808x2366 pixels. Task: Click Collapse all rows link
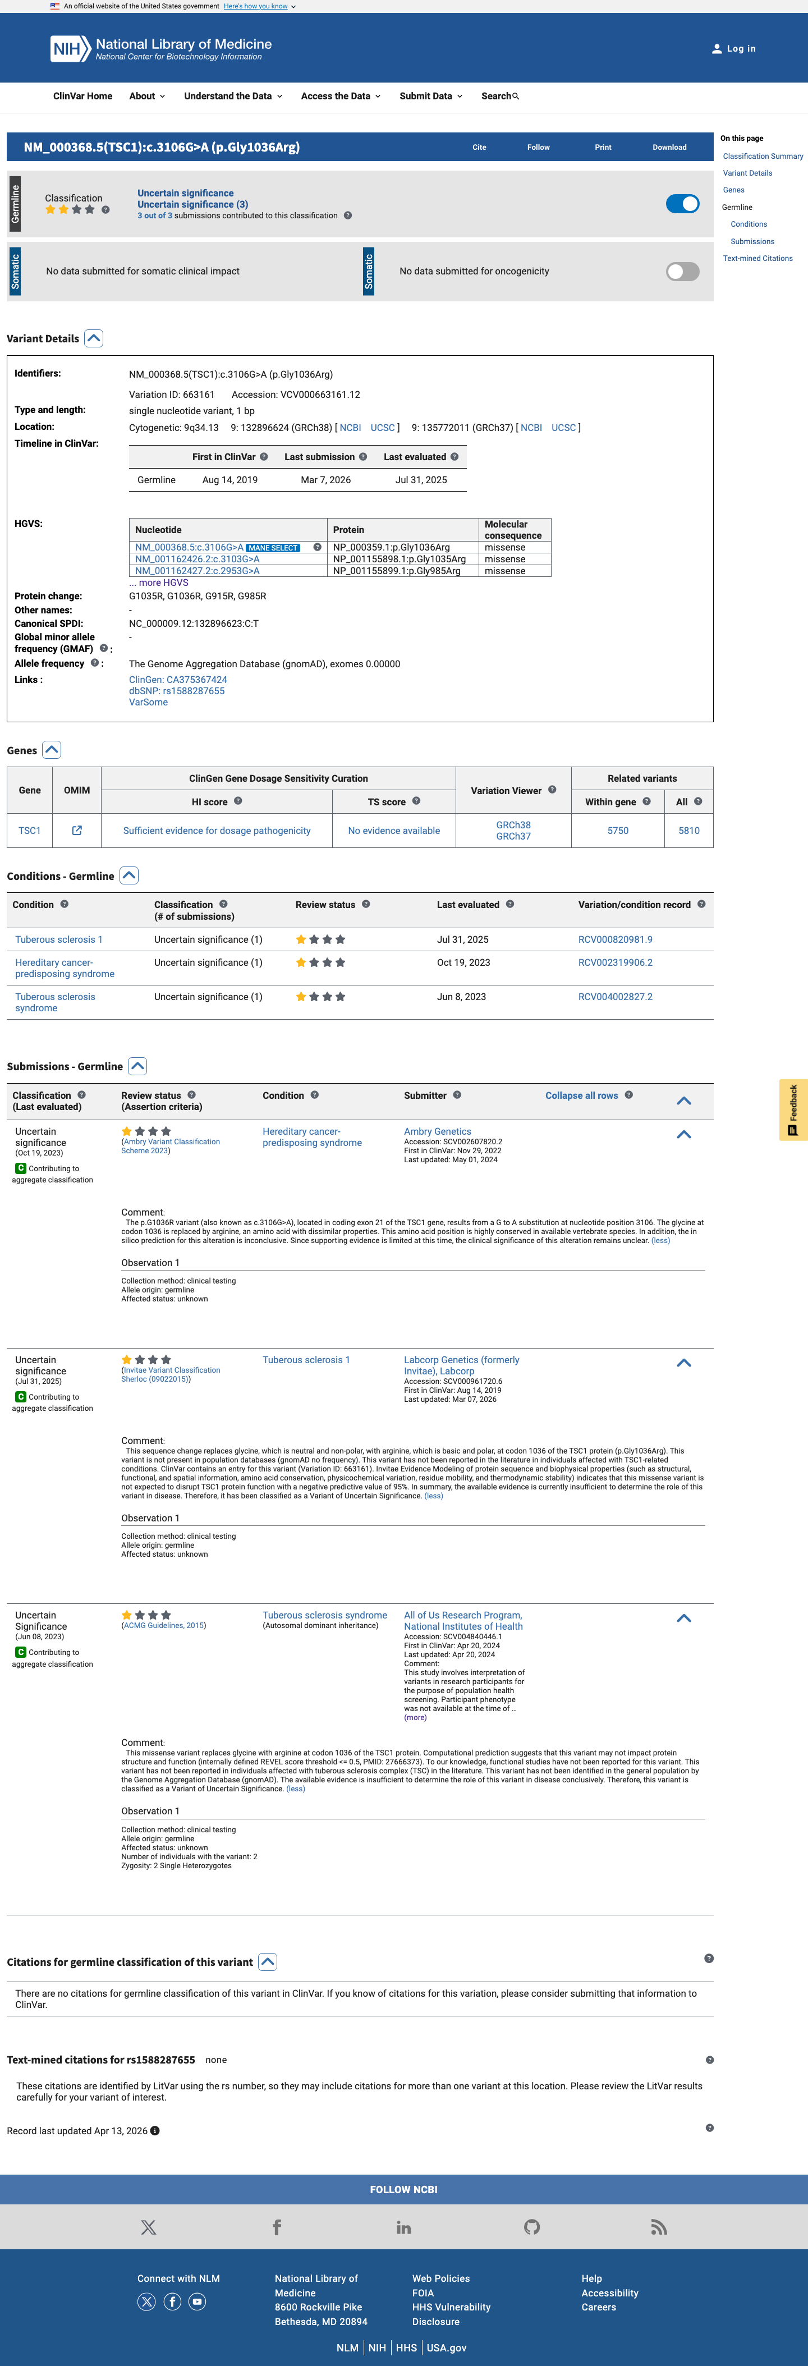[581, 1096]
